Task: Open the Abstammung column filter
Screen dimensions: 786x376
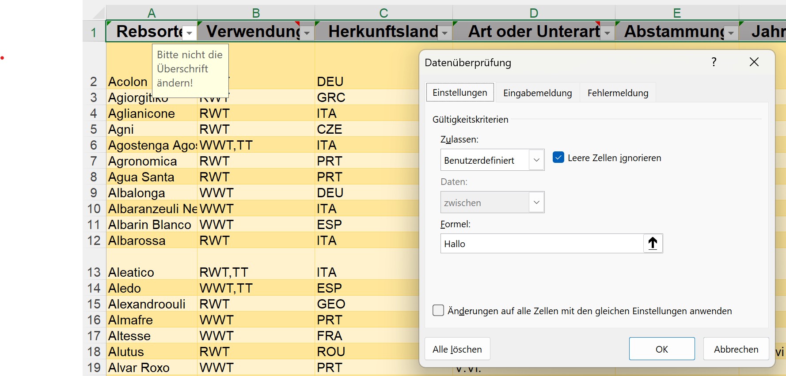Action: pos(731,33)
